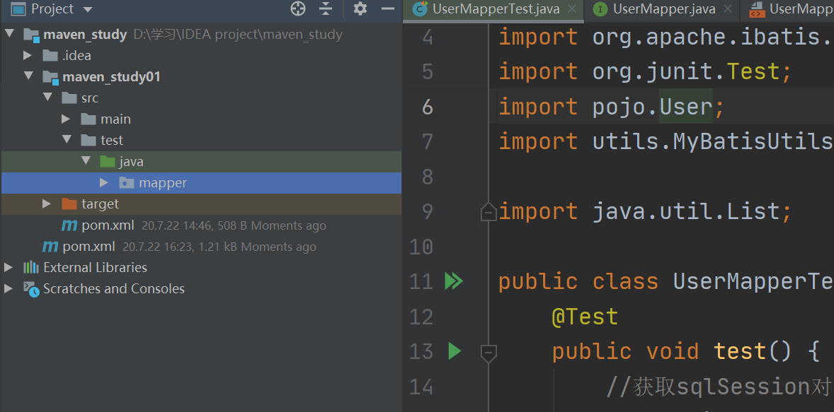Screen dimensions: 834x412
Task: Expand the mapper package
Action: click(x=104, y=183)
